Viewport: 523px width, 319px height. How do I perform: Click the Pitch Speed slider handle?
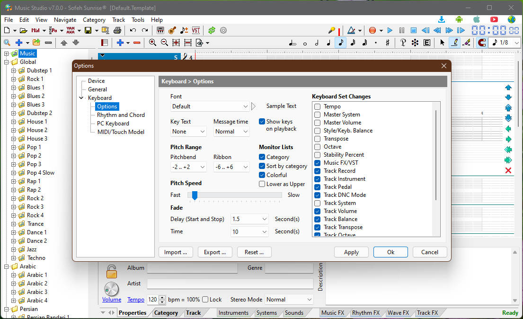(x=194, y=195)
